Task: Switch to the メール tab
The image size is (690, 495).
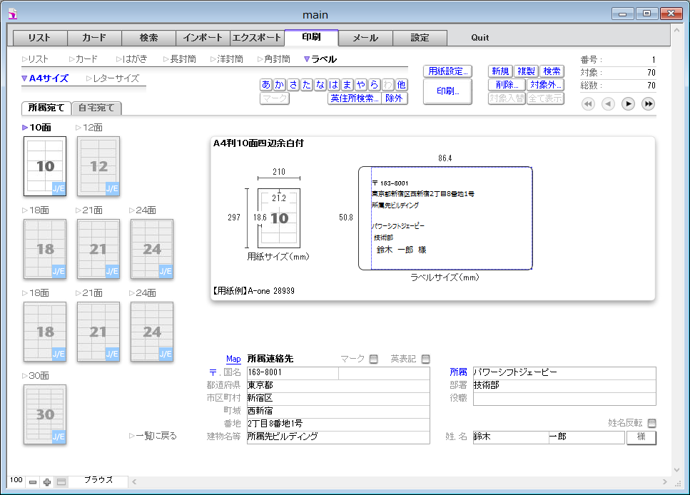Action: (365, 38)
